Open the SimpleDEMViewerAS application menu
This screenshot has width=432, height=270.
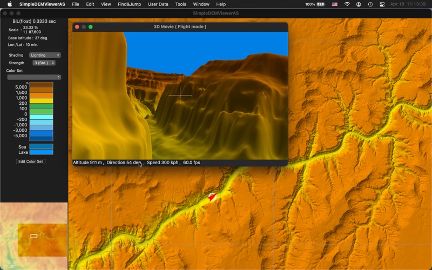coord(42,4)
